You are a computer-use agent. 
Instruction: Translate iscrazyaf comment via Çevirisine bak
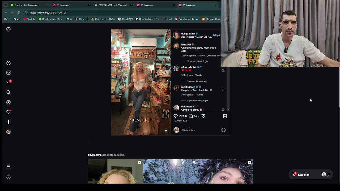tap(214, 56)
